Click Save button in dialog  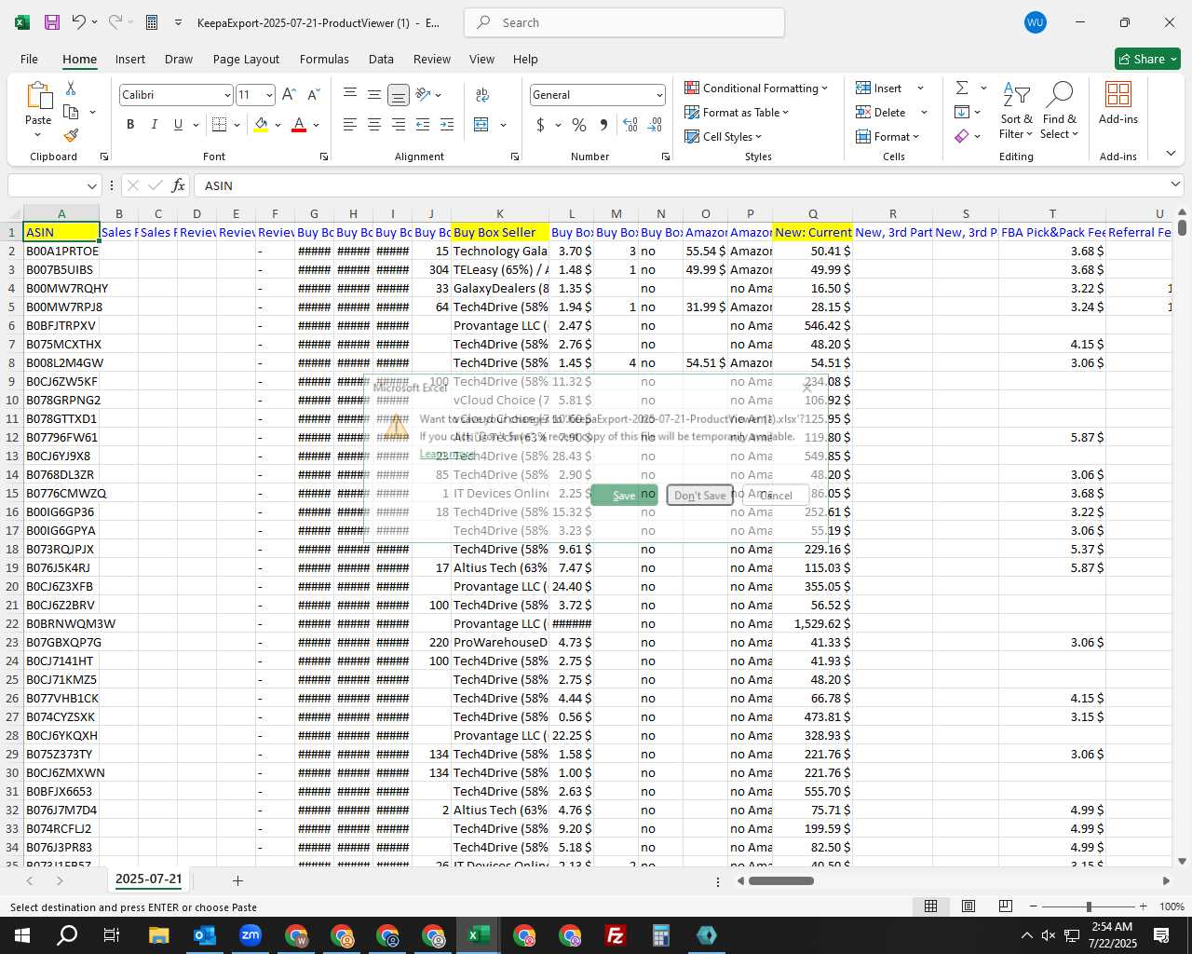pos(624,495)
